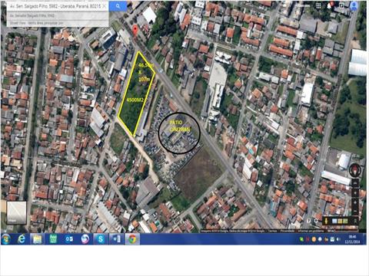Open the blue account avatar
Viewport: 369px width, 276px height.
point(354,6)
